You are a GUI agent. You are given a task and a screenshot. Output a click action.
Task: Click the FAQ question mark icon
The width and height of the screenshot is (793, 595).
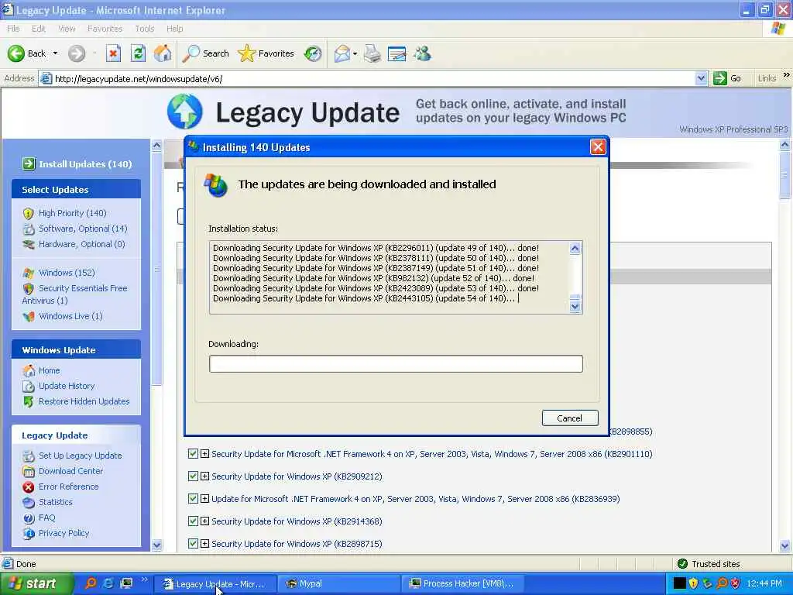point(29,518)
